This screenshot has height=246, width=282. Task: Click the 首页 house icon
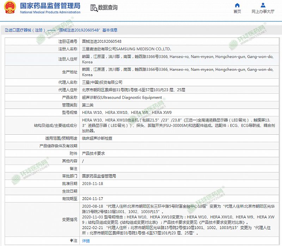[x=237, y=5]
